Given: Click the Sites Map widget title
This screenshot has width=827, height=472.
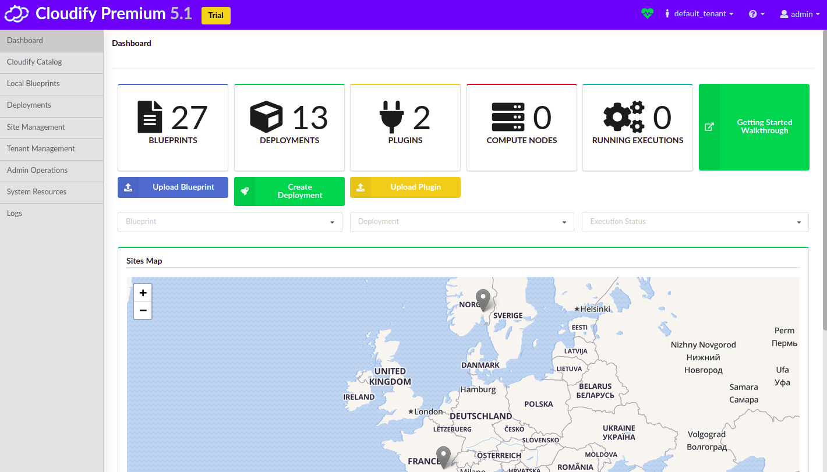Looking at the screenshot, I should 144,261.
